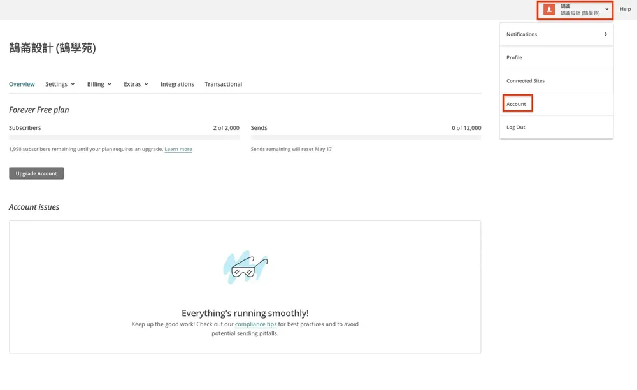Screen dimensions: 637x390
Task: Click the '2 of 2,000' subscriber count
Action: tap(226, 127)
